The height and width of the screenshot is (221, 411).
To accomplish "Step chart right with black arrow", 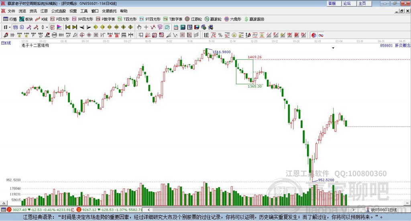I will click(x=89, y=27).
